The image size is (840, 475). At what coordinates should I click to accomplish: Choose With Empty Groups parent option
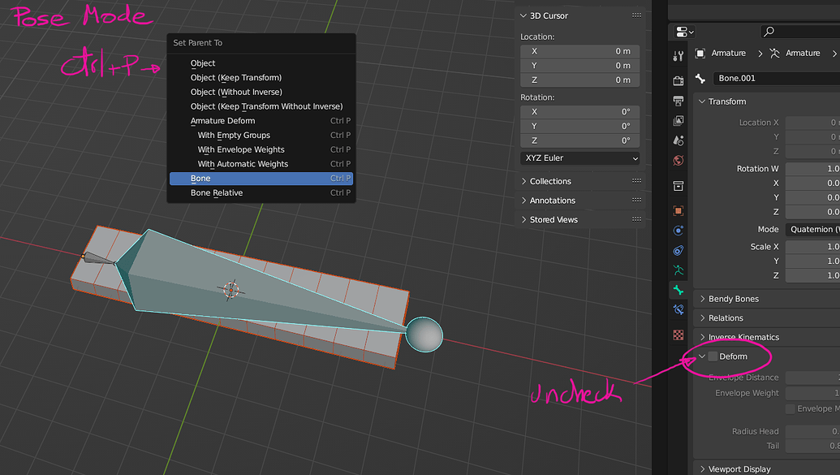click(x=261, y=136)
